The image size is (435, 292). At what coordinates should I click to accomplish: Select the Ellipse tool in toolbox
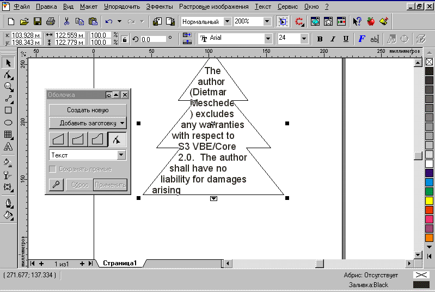(x=8, y=123)
